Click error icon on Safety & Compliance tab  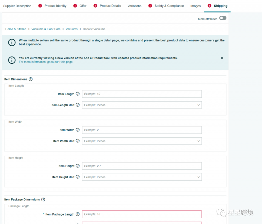150,6
